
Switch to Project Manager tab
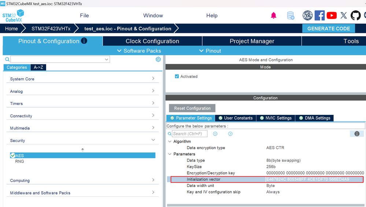(252, 41)
